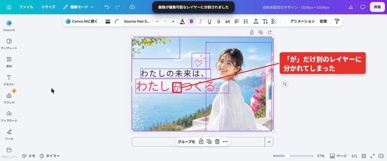Open 素材 elements panel

[x=9, y=62]
